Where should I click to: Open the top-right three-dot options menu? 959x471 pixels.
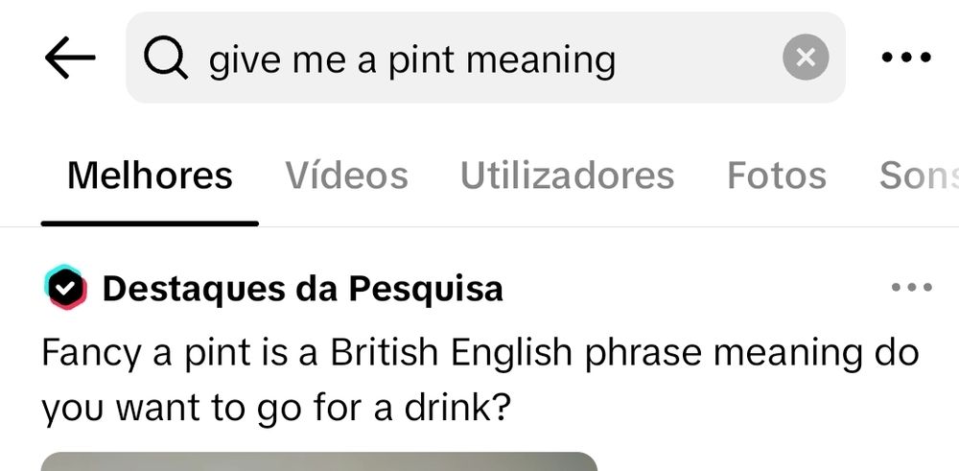pyautogui.click(x=905, y=59)
